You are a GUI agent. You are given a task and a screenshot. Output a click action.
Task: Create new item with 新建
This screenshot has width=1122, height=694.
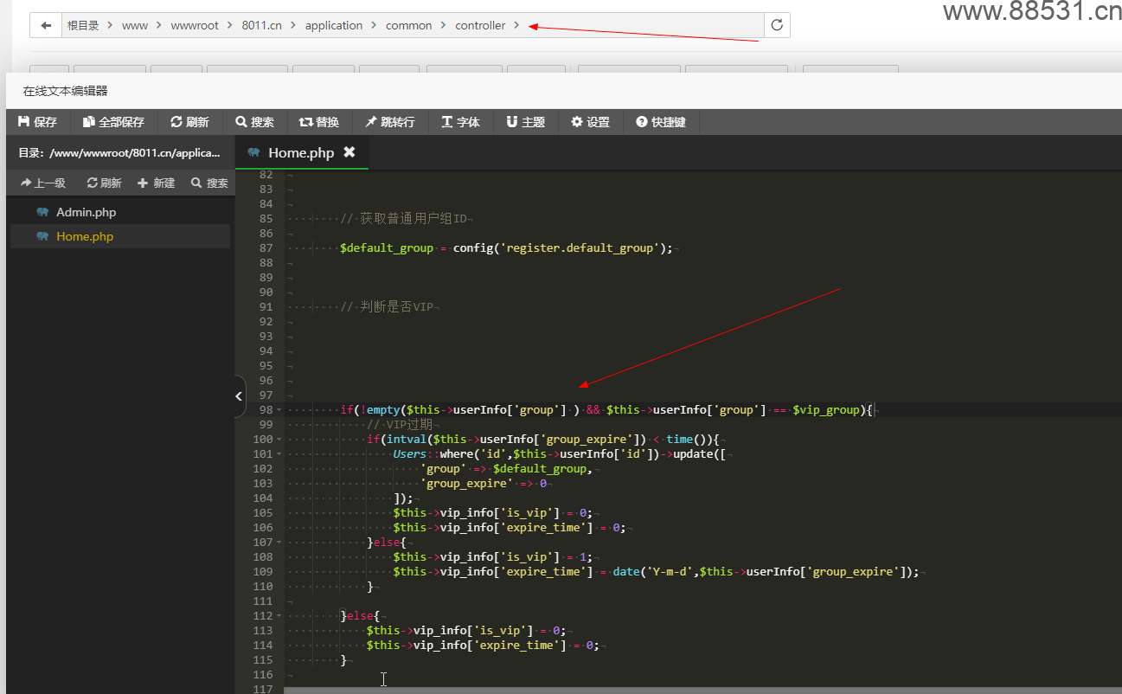(157, 183)
